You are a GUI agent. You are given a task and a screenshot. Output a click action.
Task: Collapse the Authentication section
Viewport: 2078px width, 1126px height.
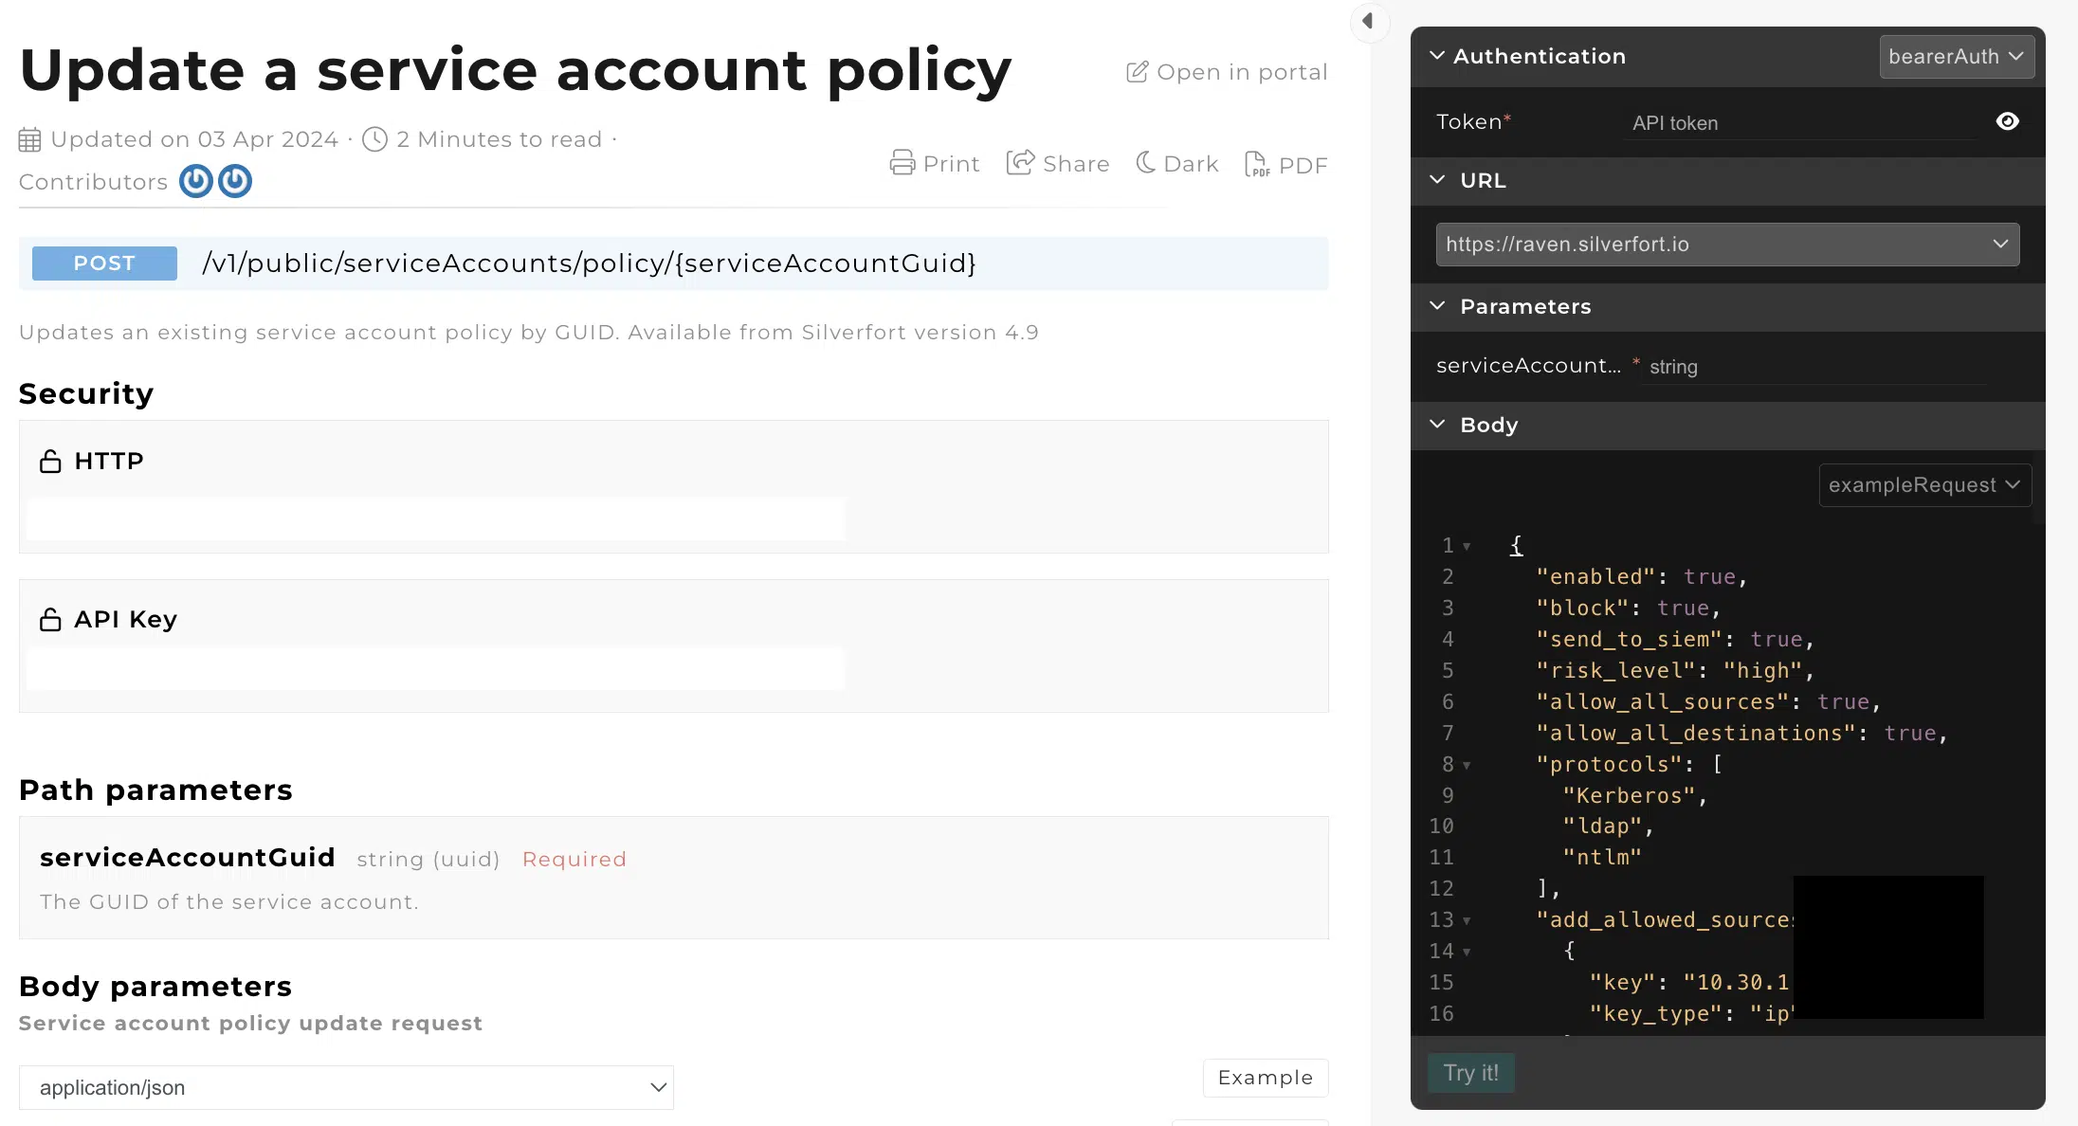tap(1437, 56)
